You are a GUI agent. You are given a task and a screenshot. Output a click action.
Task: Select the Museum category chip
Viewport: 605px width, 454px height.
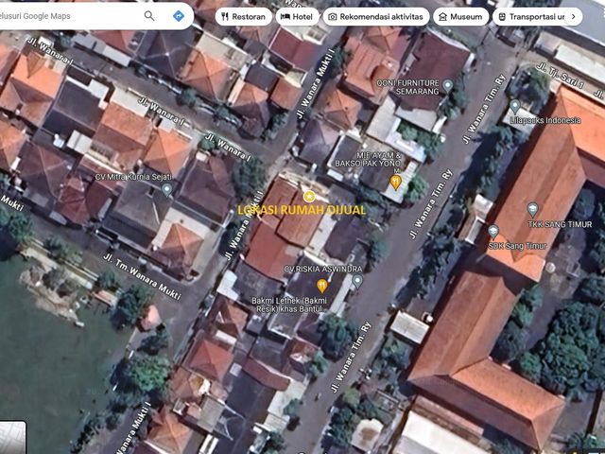tap(460, 17)
